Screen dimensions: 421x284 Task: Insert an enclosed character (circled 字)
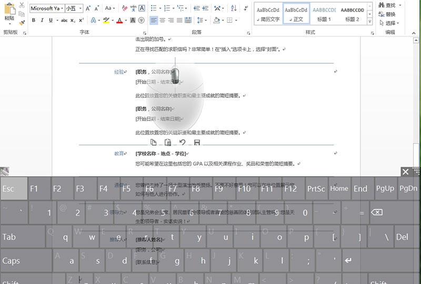(x=141, y=20)
